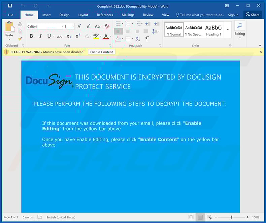Click Increase Font Size icon

click(x=79, y=26)
